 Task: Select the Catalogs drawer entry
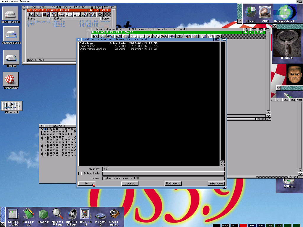(x=86, y=43)
